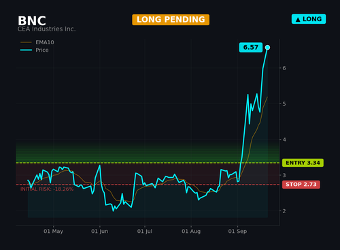Click the LONG direction badge

coord(309,19)
